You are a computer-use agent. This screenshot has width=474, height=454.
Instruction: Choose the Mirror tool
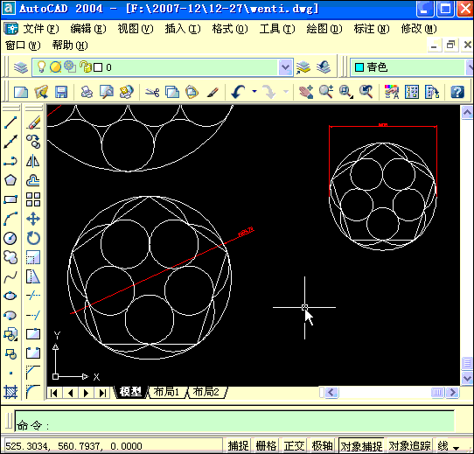coord(33,161)
